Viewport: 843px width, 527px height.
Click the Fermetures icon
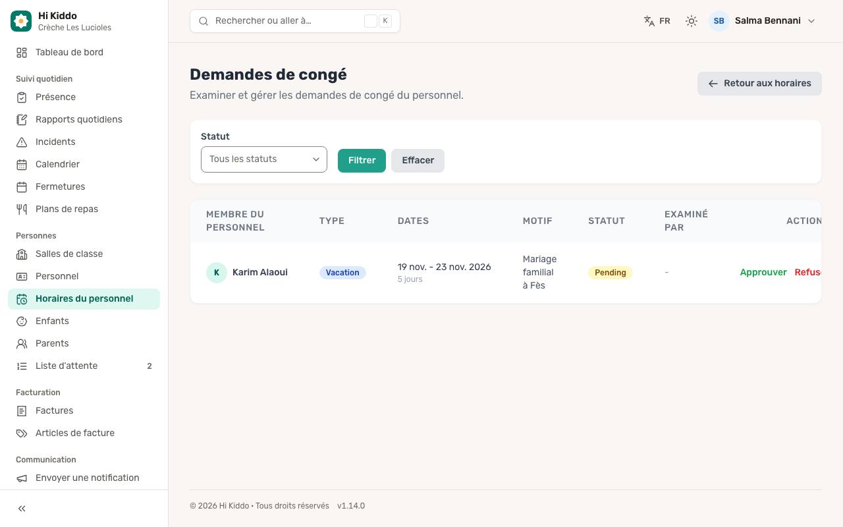(22, 187)
